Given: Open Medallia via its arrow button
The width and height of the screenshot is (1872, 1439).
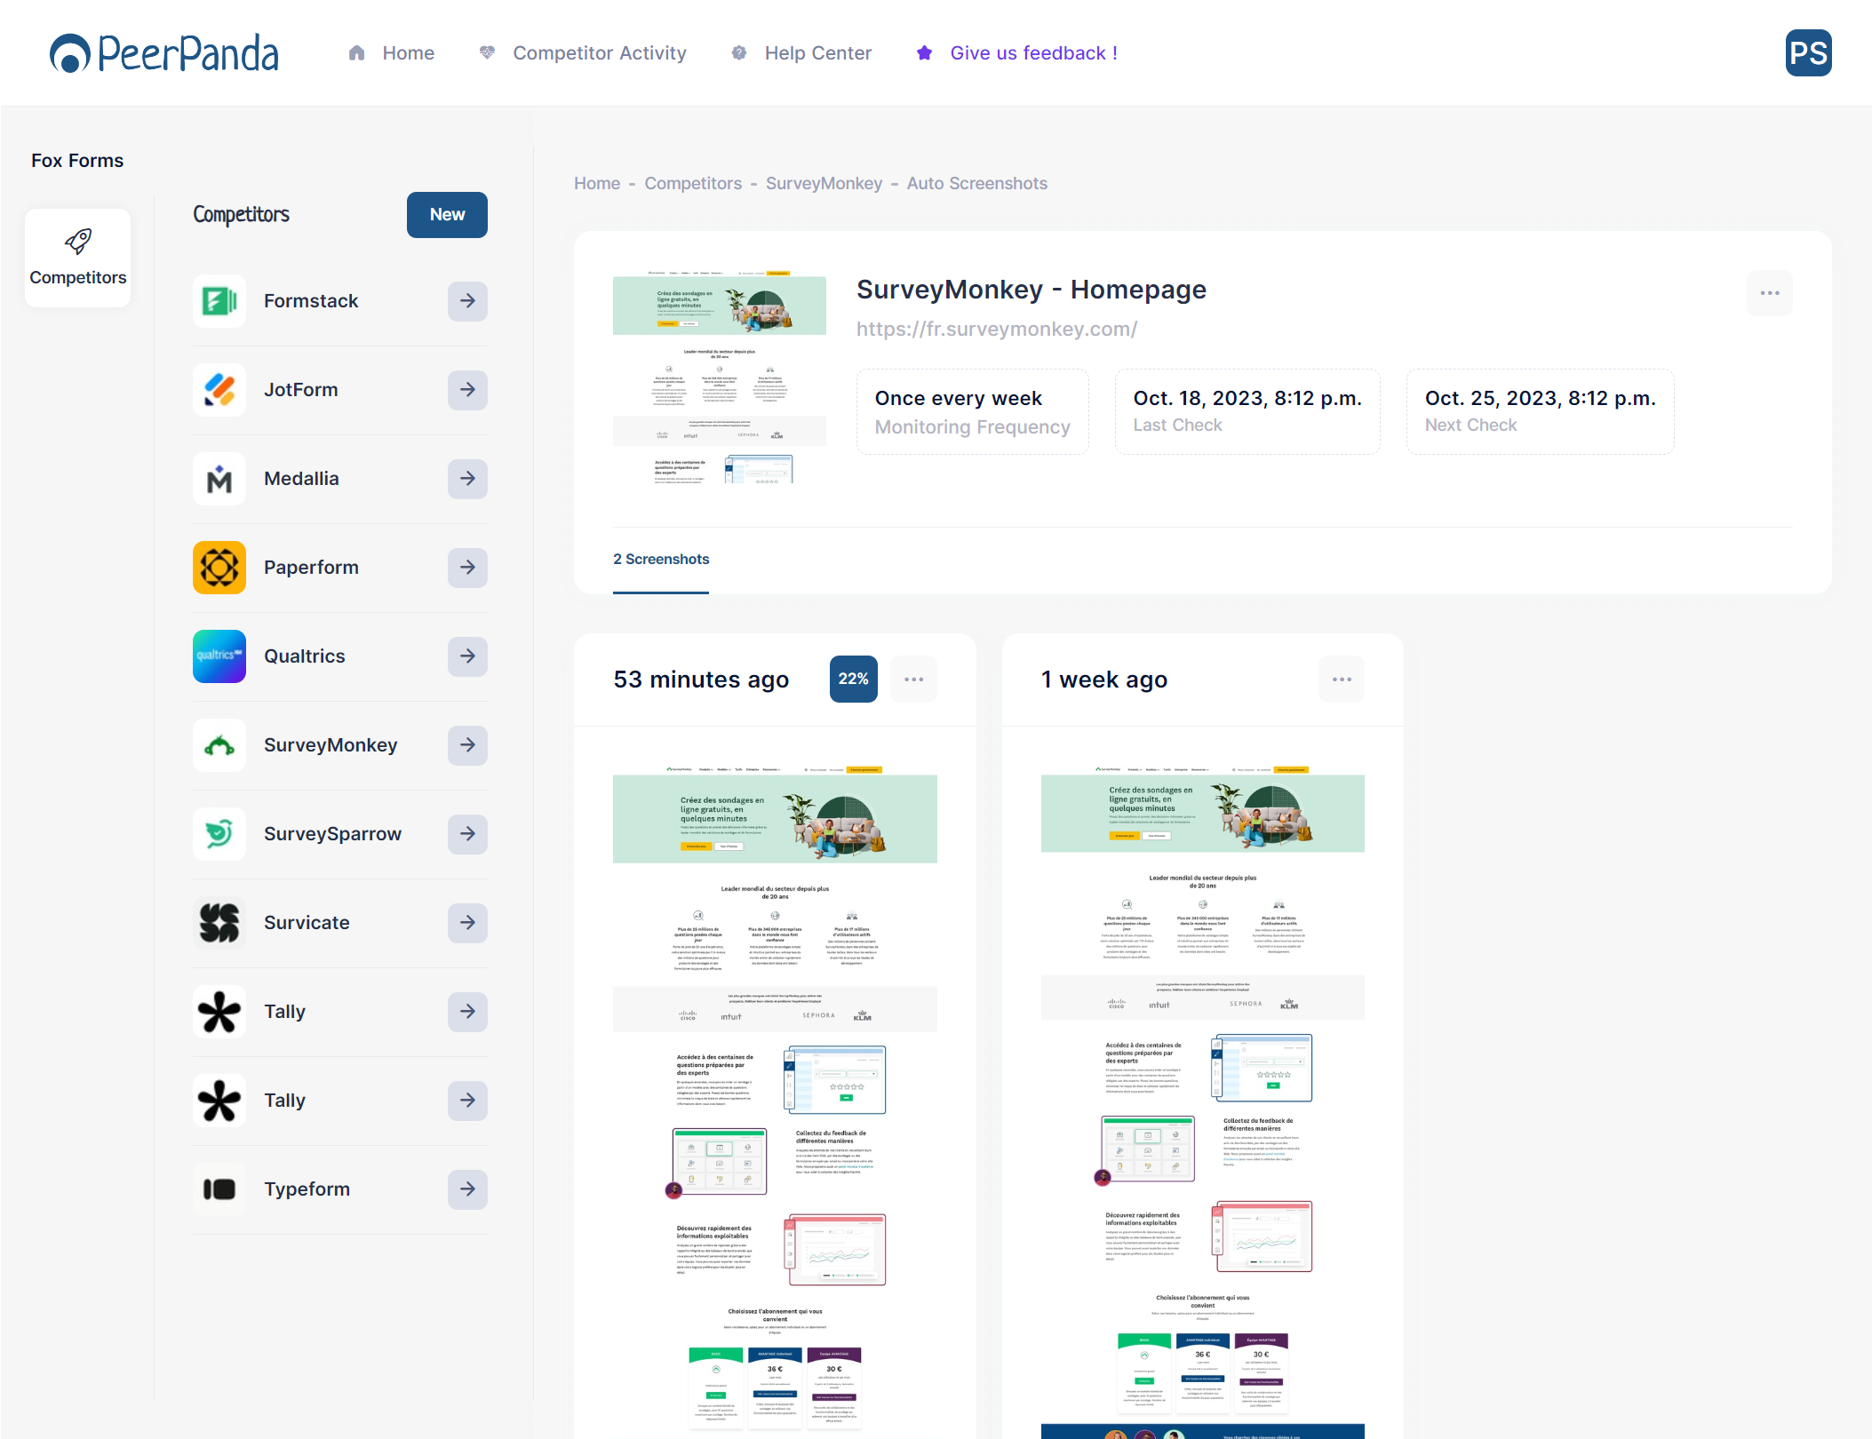Looking at the screenshot, I should [467, 479].
